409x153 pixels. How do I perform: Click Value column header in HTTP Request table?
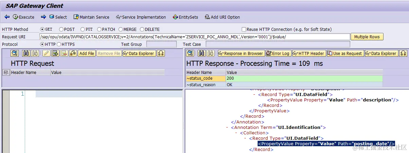tap(107, 72)
